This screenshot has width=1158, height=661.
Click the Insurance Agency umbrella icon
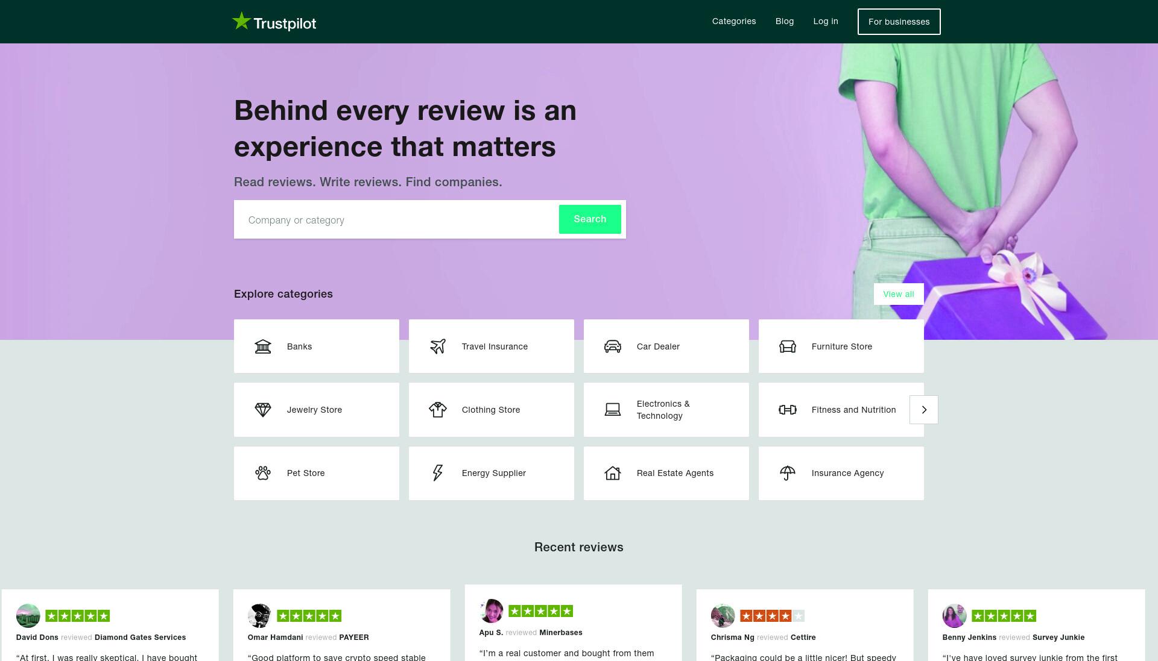(788, 473)
